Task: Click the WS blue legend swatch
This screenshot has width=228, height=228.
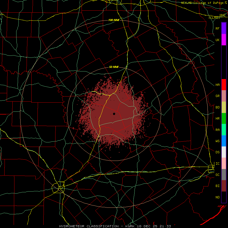Action: tap(224, 141)
